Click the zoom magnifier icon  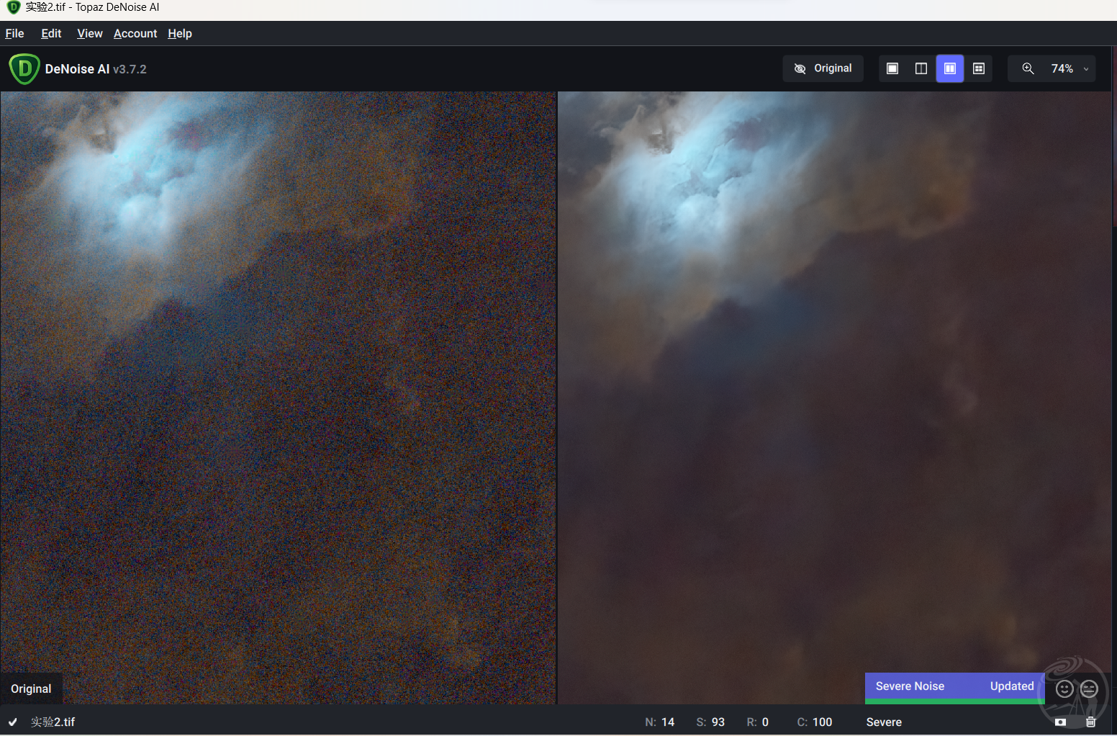tap(1028, 68)
